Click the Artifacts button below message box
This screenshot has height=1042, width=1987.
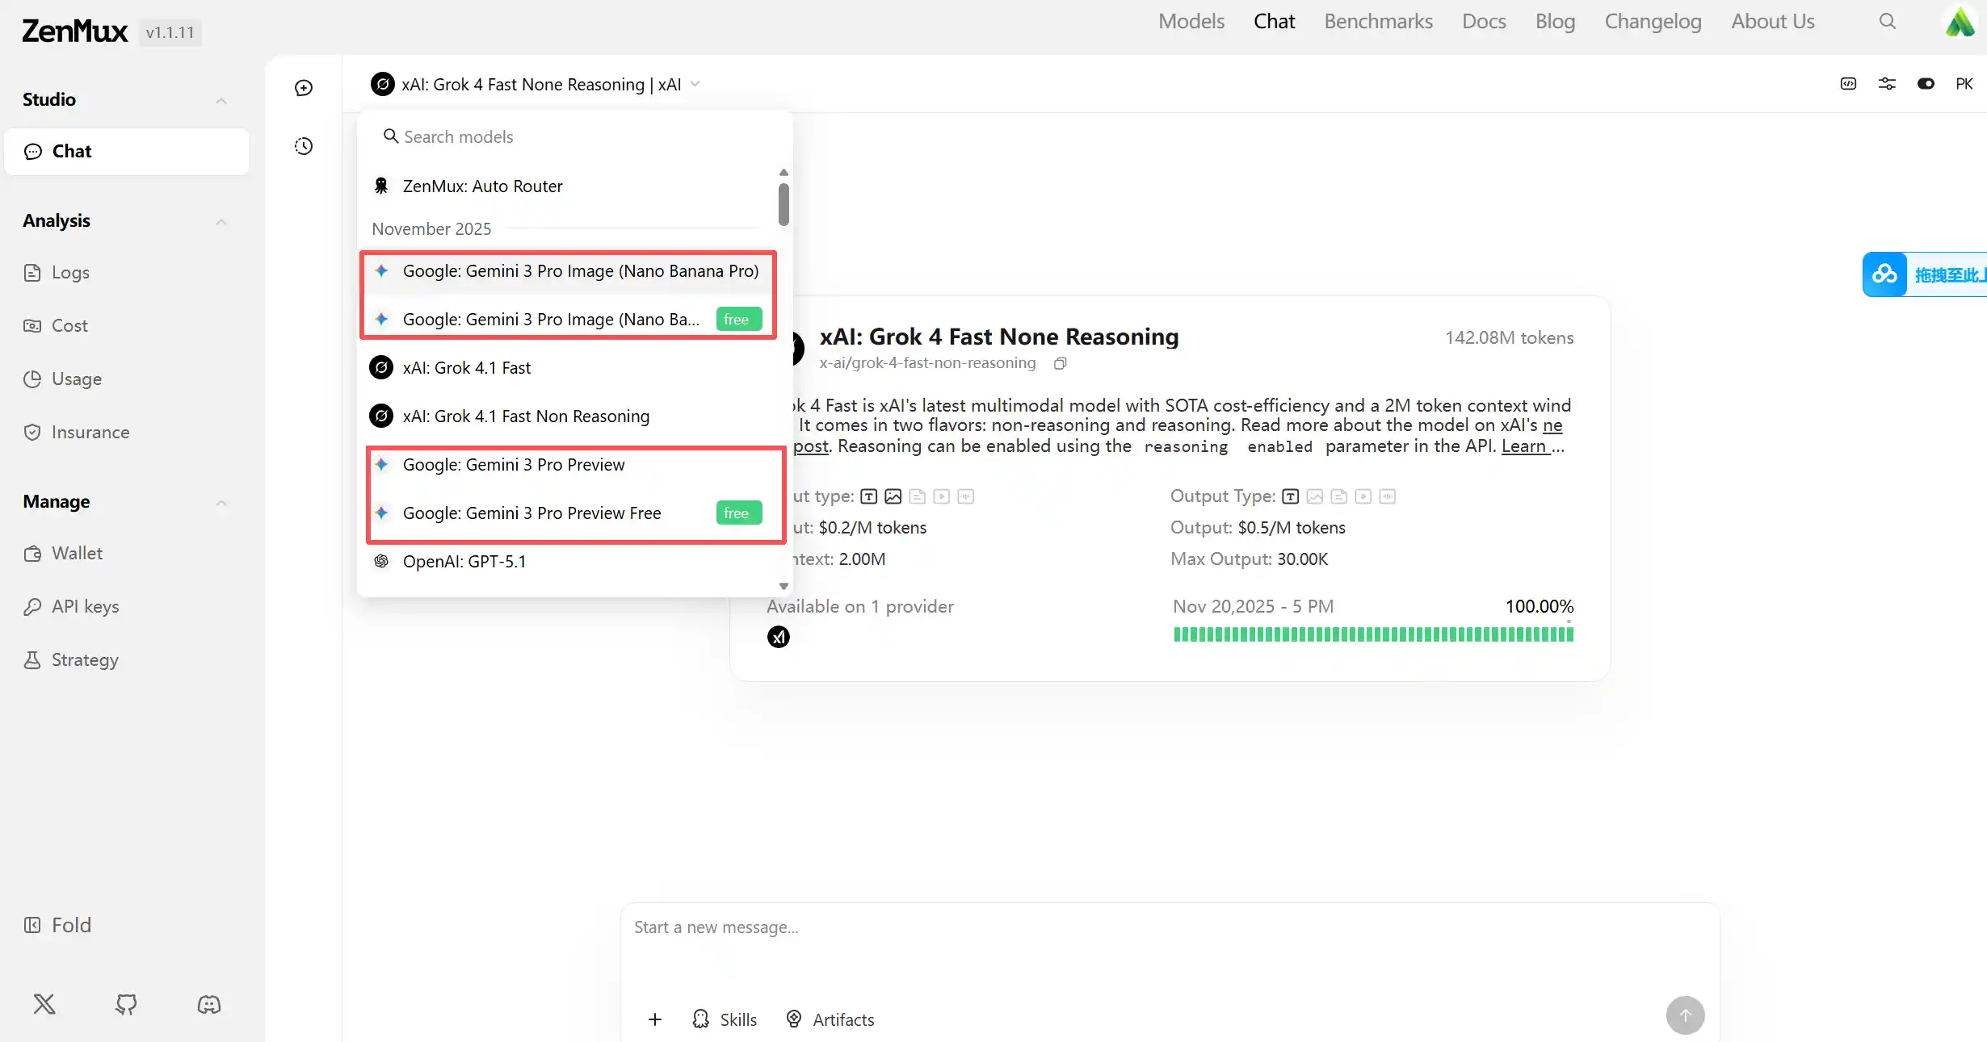point(830,1019)
